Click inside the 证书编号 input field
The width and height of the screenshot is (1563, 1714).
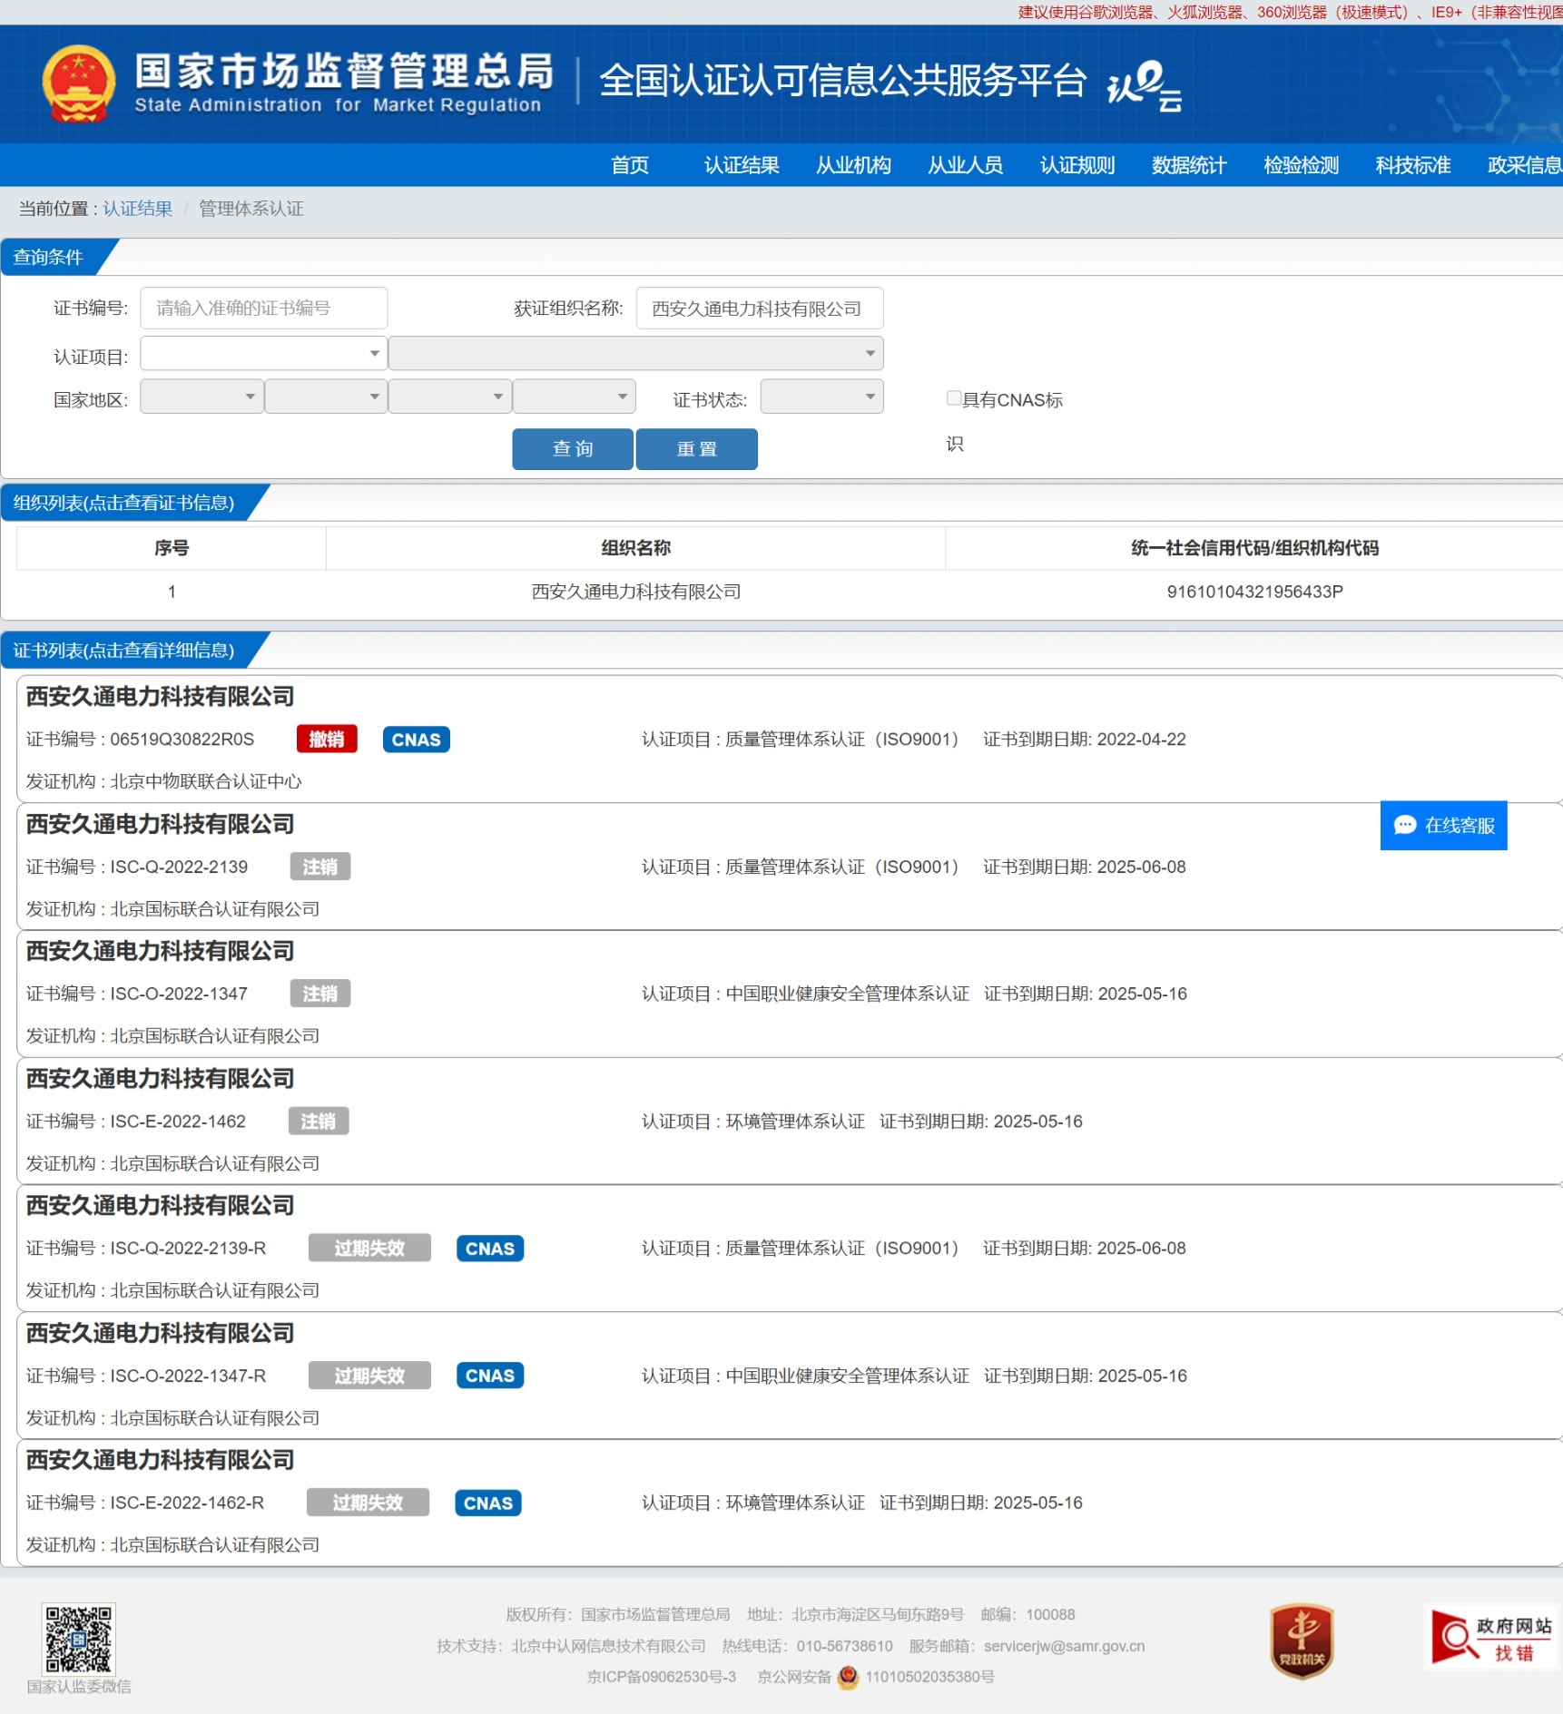click(264, 309)
